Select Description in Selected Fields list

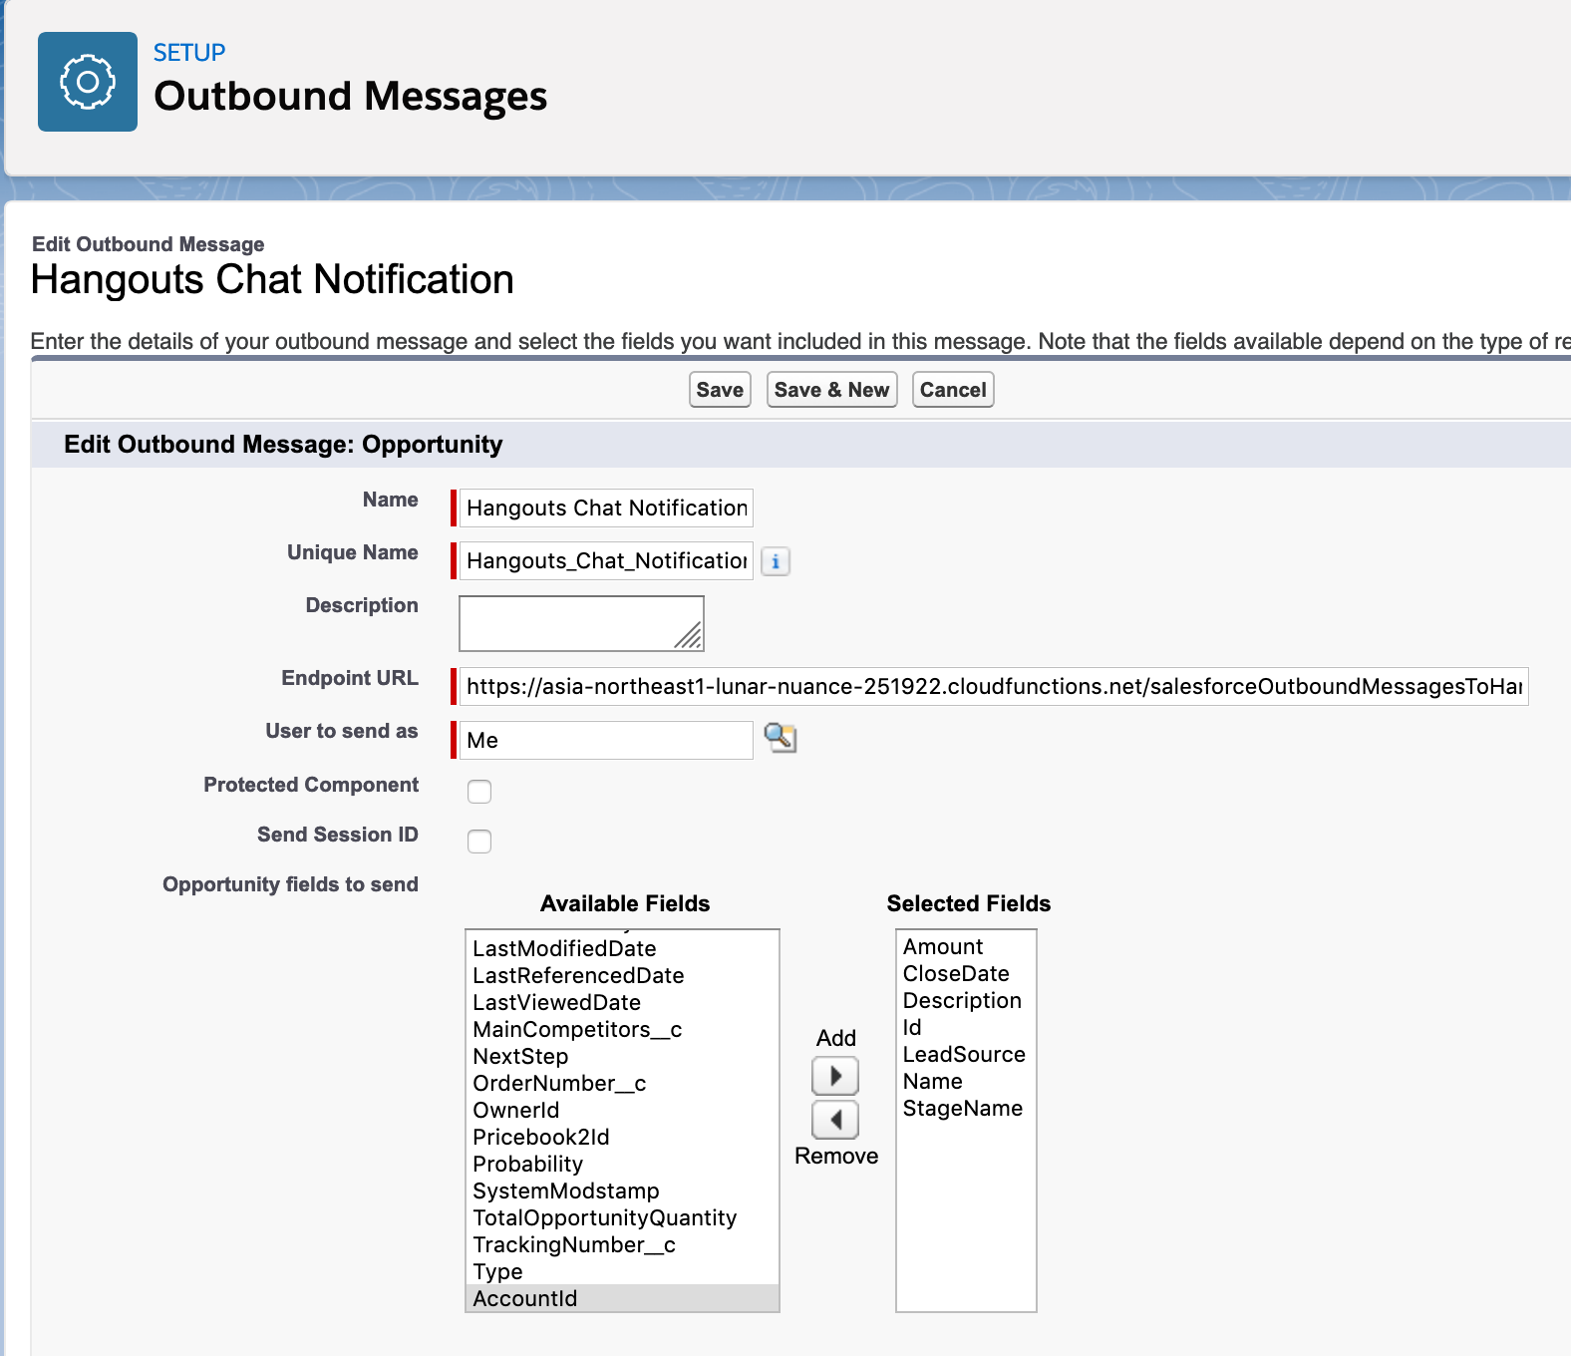[x=966, y=1000]
